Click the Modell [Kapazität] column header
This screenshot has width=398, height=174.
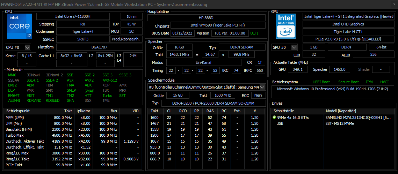coord(360,111)
